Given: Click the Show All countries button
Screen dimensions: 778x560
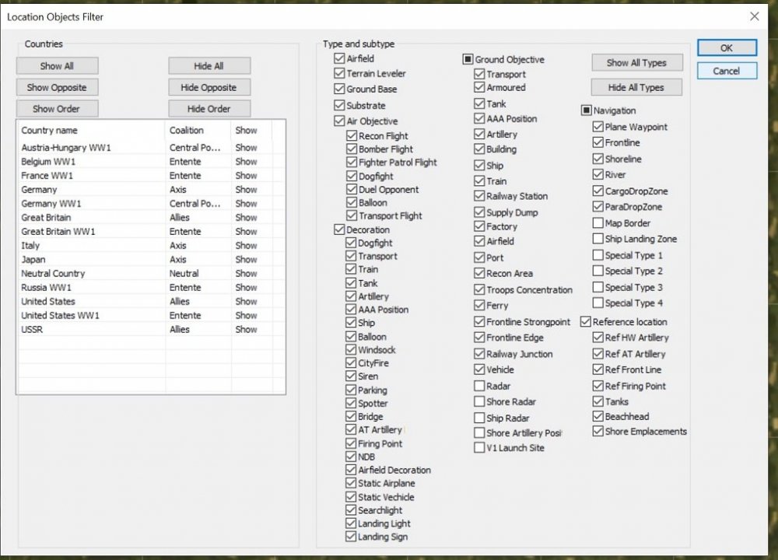Looking at the screenshot, I should [57, 66].
